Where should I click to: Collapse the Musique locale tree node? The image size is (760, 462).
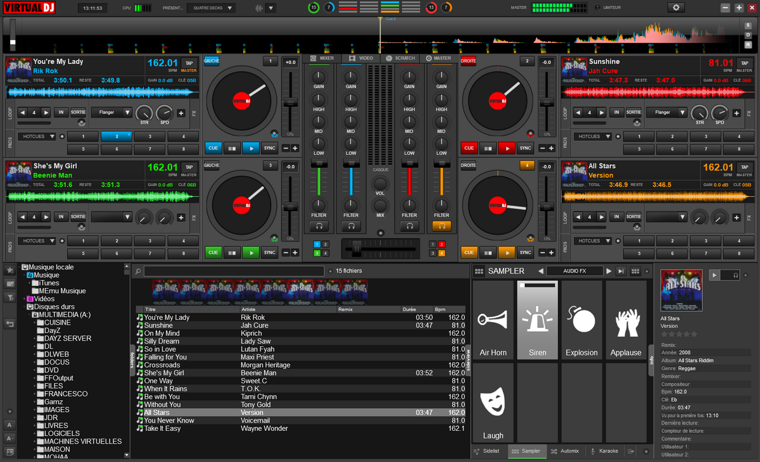click(19, 267)
